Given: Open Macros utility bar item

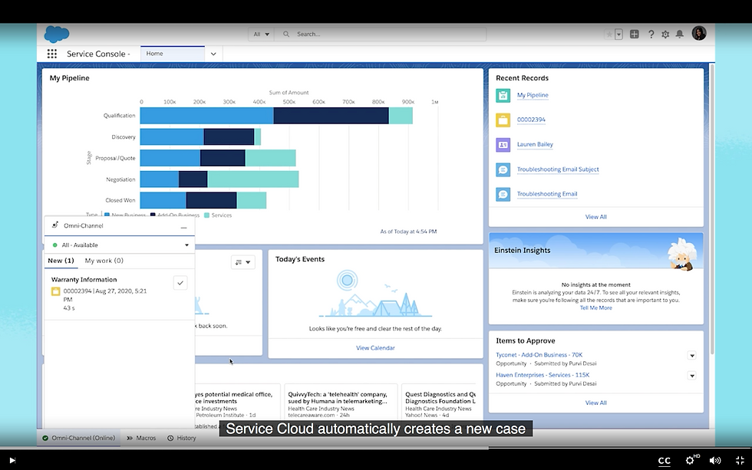Looking at the screenshot, I should click(141, 438).
